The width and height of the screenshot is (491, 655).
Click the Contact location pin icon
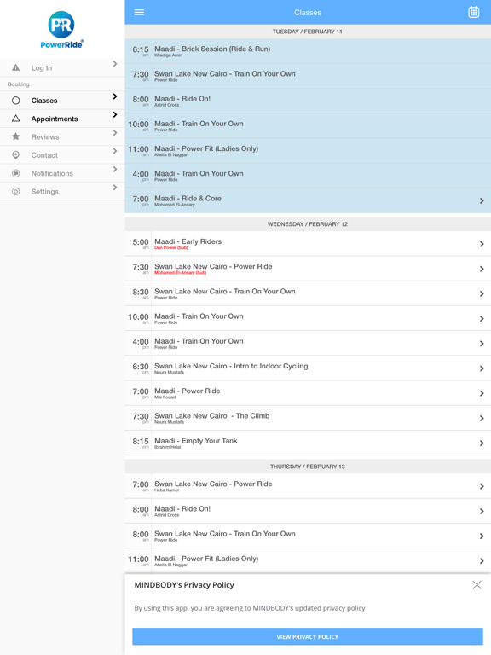pyautogui.click(x=16, y=155)
